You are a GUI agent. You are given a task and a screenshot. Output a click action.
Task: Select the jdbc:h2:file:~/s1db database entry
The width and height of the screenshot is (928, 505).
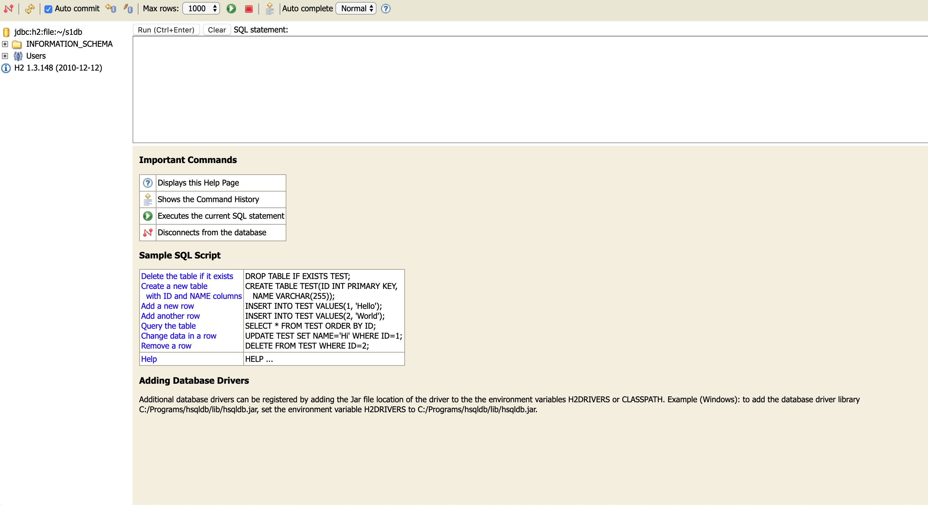tap(48, 32)
